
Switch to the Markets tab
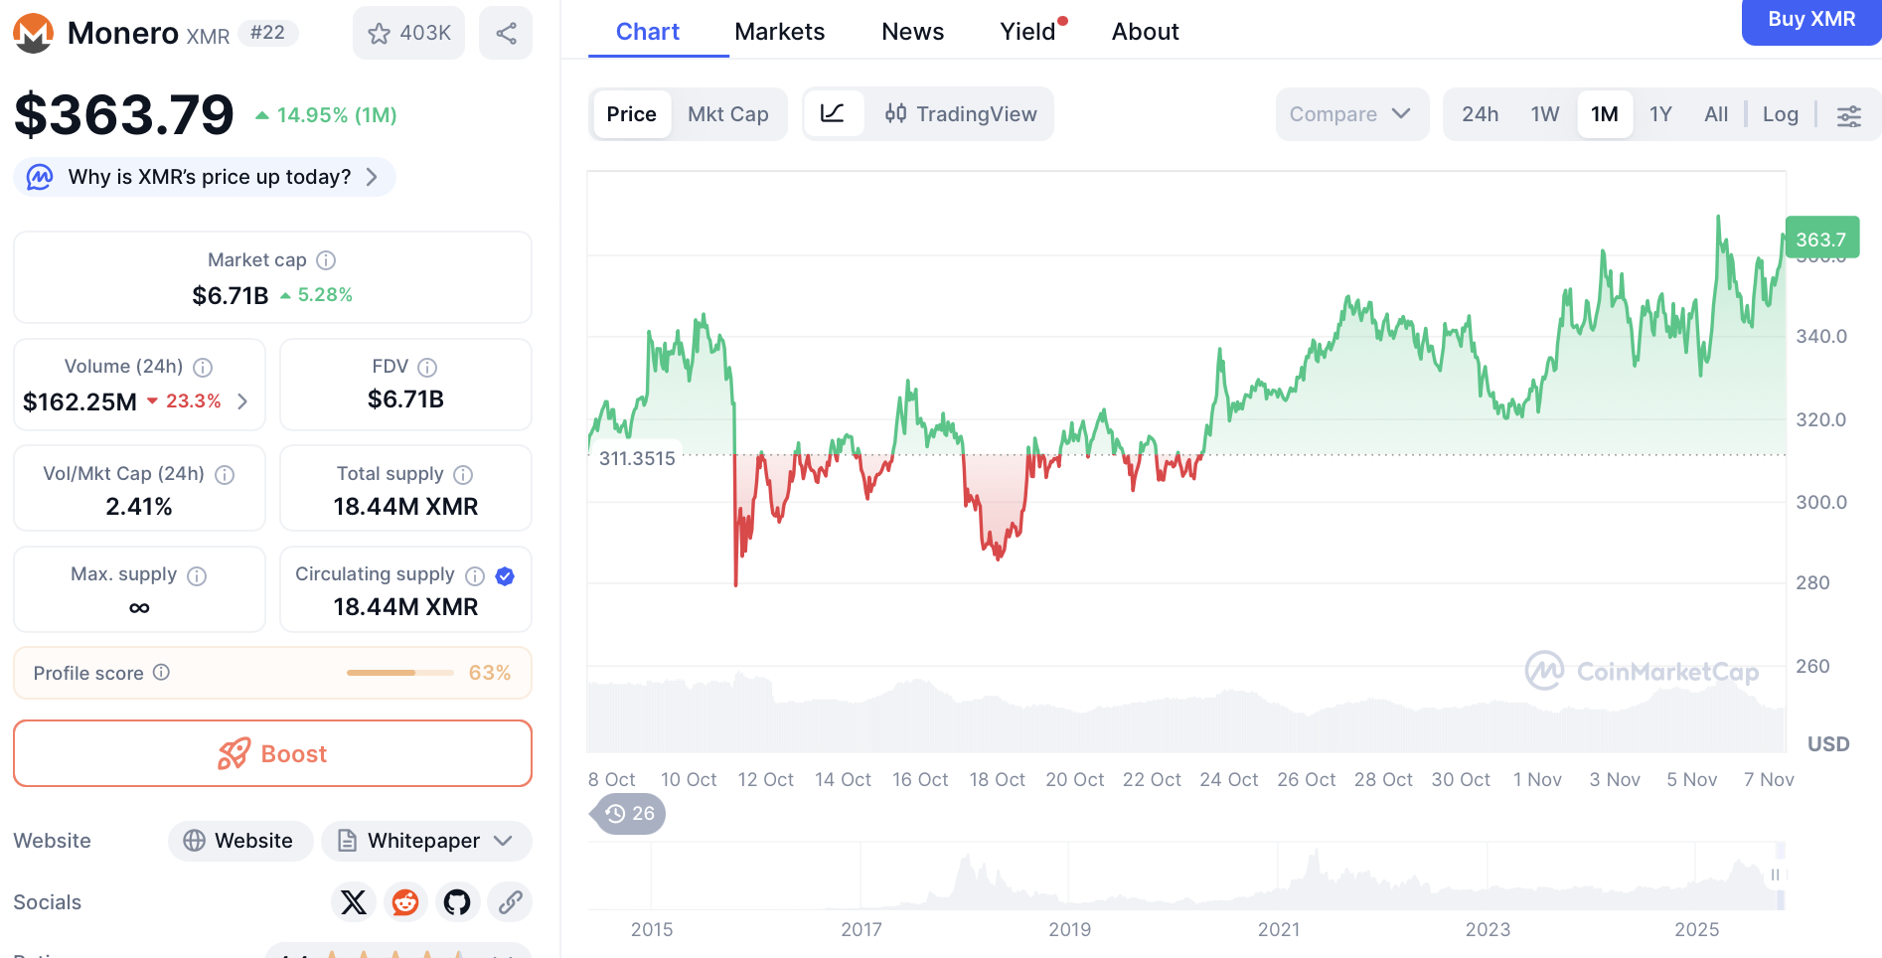779,32
